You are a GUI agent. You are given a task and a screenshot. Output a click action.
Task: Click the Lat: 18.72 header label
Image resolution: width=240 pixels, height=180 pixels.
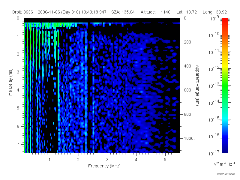[x=186, y=12]
